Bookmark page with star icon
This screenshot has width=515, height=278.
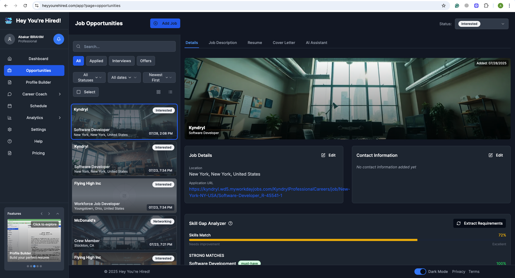pyautogui.click(x=444, y=6)
